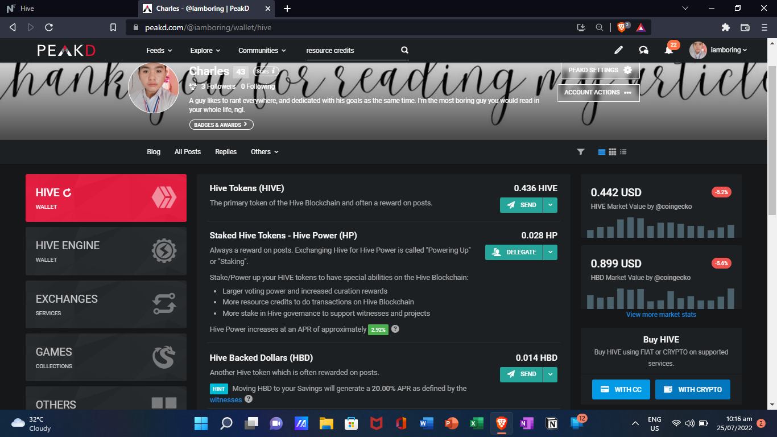This screenshot has height=437, width=777.
Task: Switch to the blue list view layout
Action: (x=602, y=152)
